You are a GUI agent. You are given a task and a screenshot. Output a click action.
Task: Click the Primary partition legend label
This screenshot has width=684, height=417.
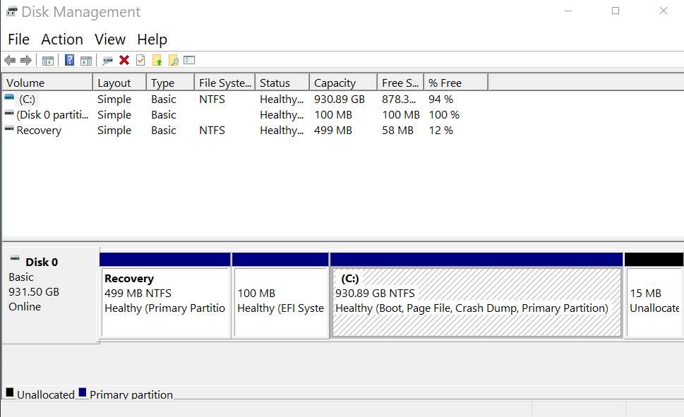[131, 394]
